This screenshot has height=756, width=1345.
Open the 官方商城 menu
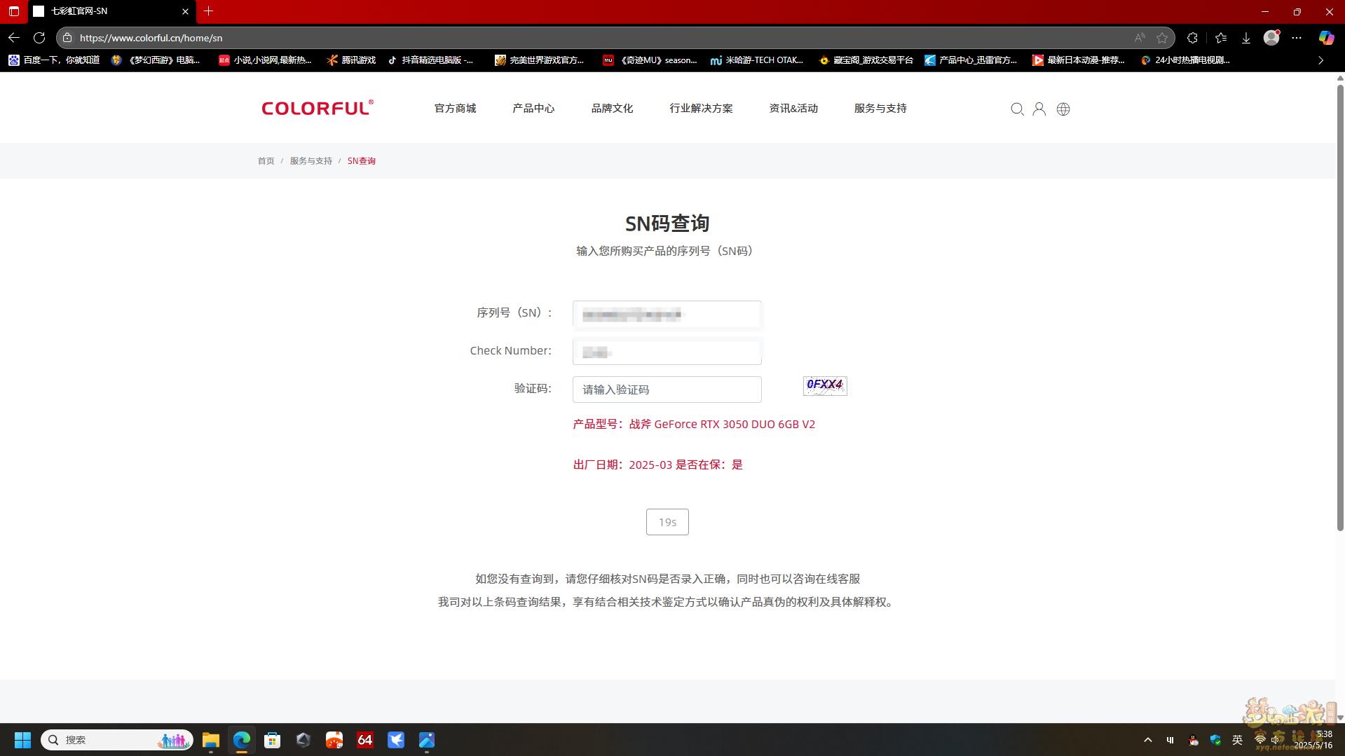coord(455,109)
